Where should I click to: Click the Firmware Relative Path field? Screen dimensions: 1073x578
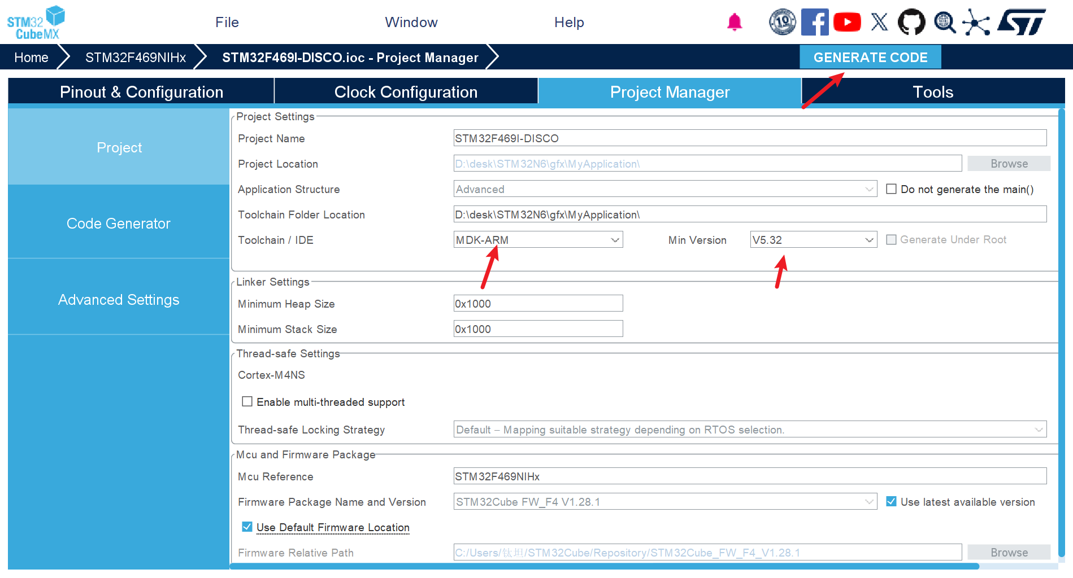[x=707, y=553]
